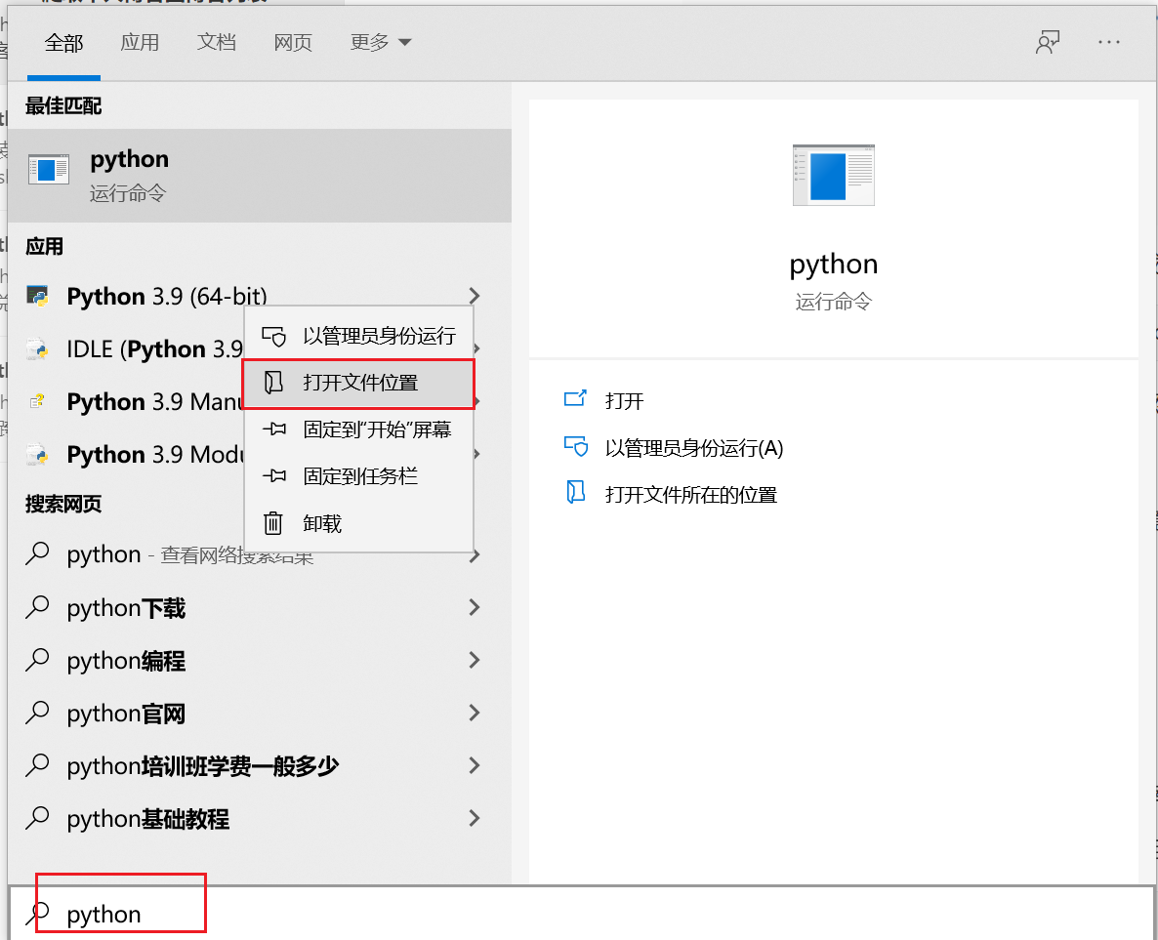The width and height of the screenshot is (1158, 940).
Task: Click 以管理员身份运行(A) in preview pane
Action: pos(694,448)
